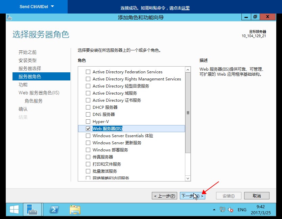Check Windows Server 更新服务

[88, 143]
